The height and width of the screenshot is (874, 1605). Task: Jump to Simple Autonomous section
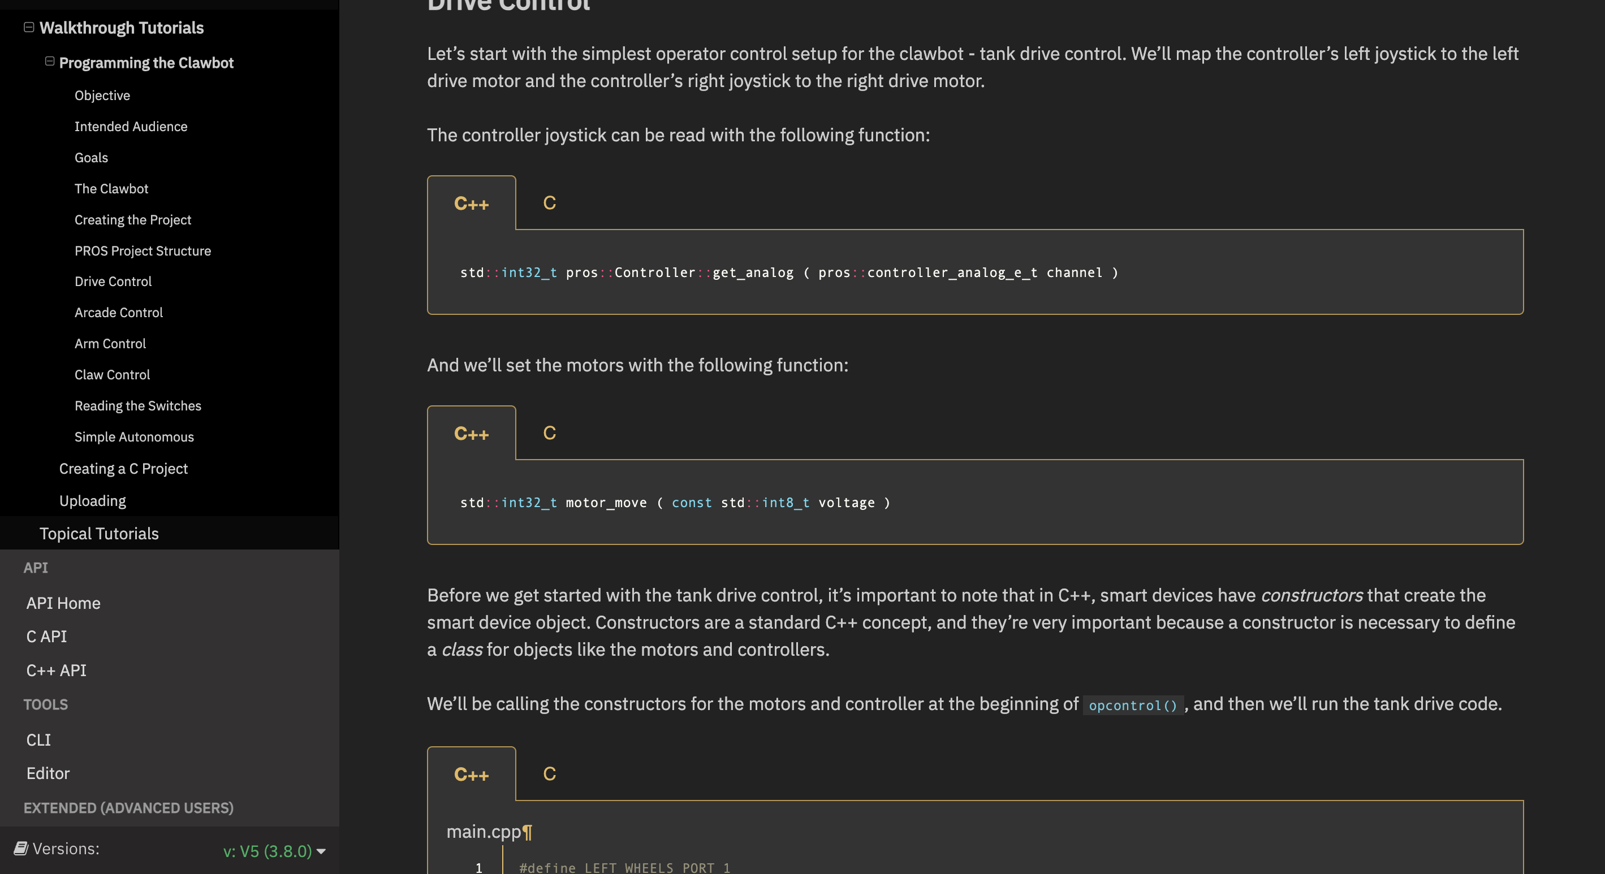pos(135,436)
